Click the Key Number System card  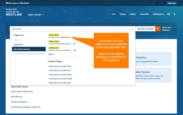(x=153, y=75)
